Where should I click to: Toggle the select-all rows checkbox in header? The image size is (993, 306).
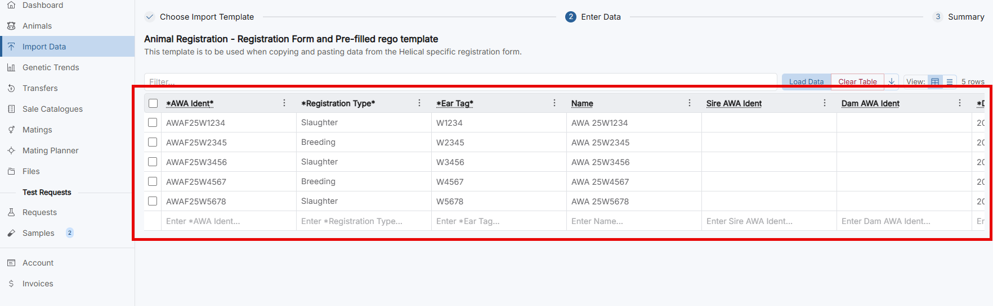coord(153,103)
